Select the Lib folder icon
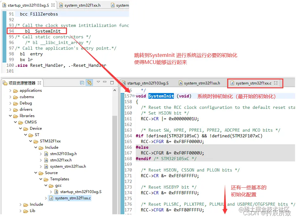 pos(26,211)
